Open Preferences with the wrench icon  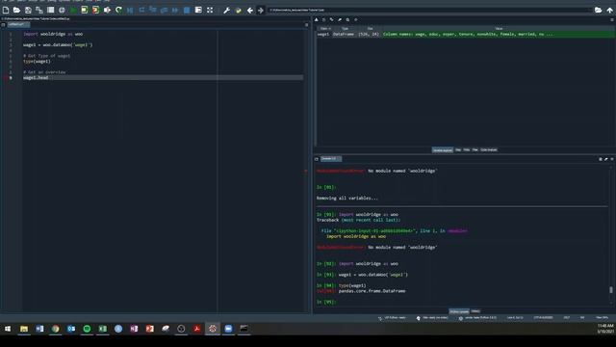pyautogui.click(x=227, y=11)
